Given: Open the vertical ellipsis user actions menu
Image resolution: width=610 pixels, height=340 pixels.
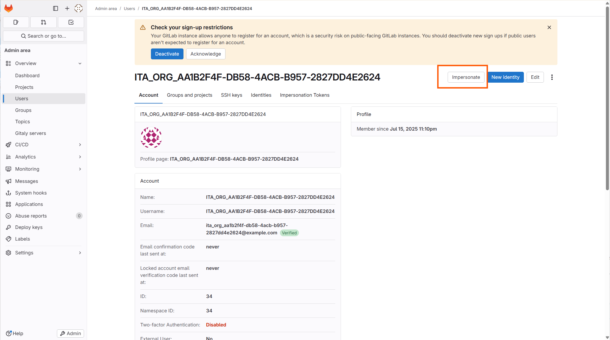Looking at the screenshot, I should tap(552, 77).
